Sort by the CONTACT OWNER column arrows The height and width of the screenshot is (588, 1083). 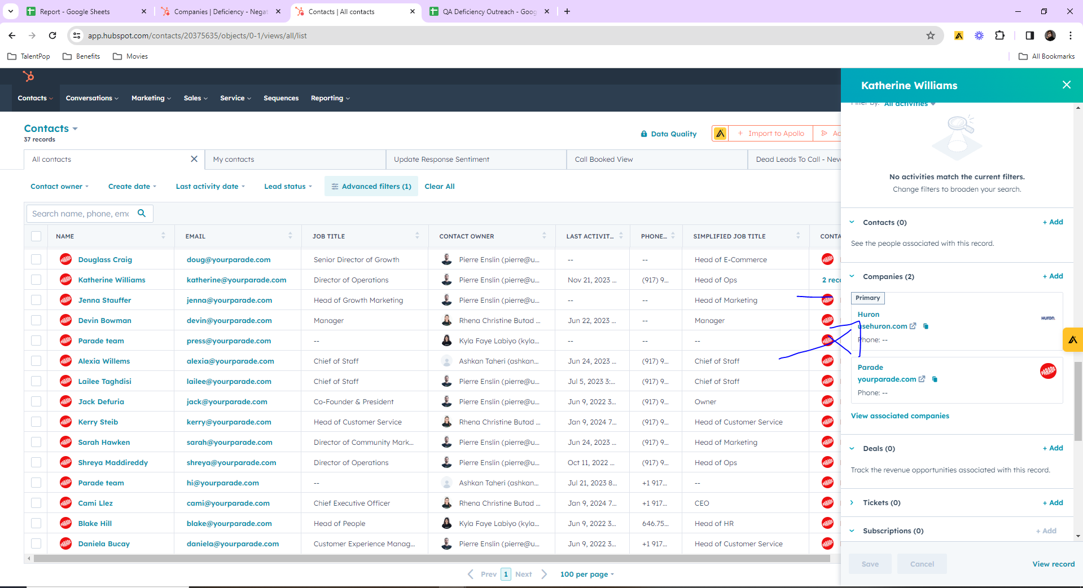tap(544, 236)
